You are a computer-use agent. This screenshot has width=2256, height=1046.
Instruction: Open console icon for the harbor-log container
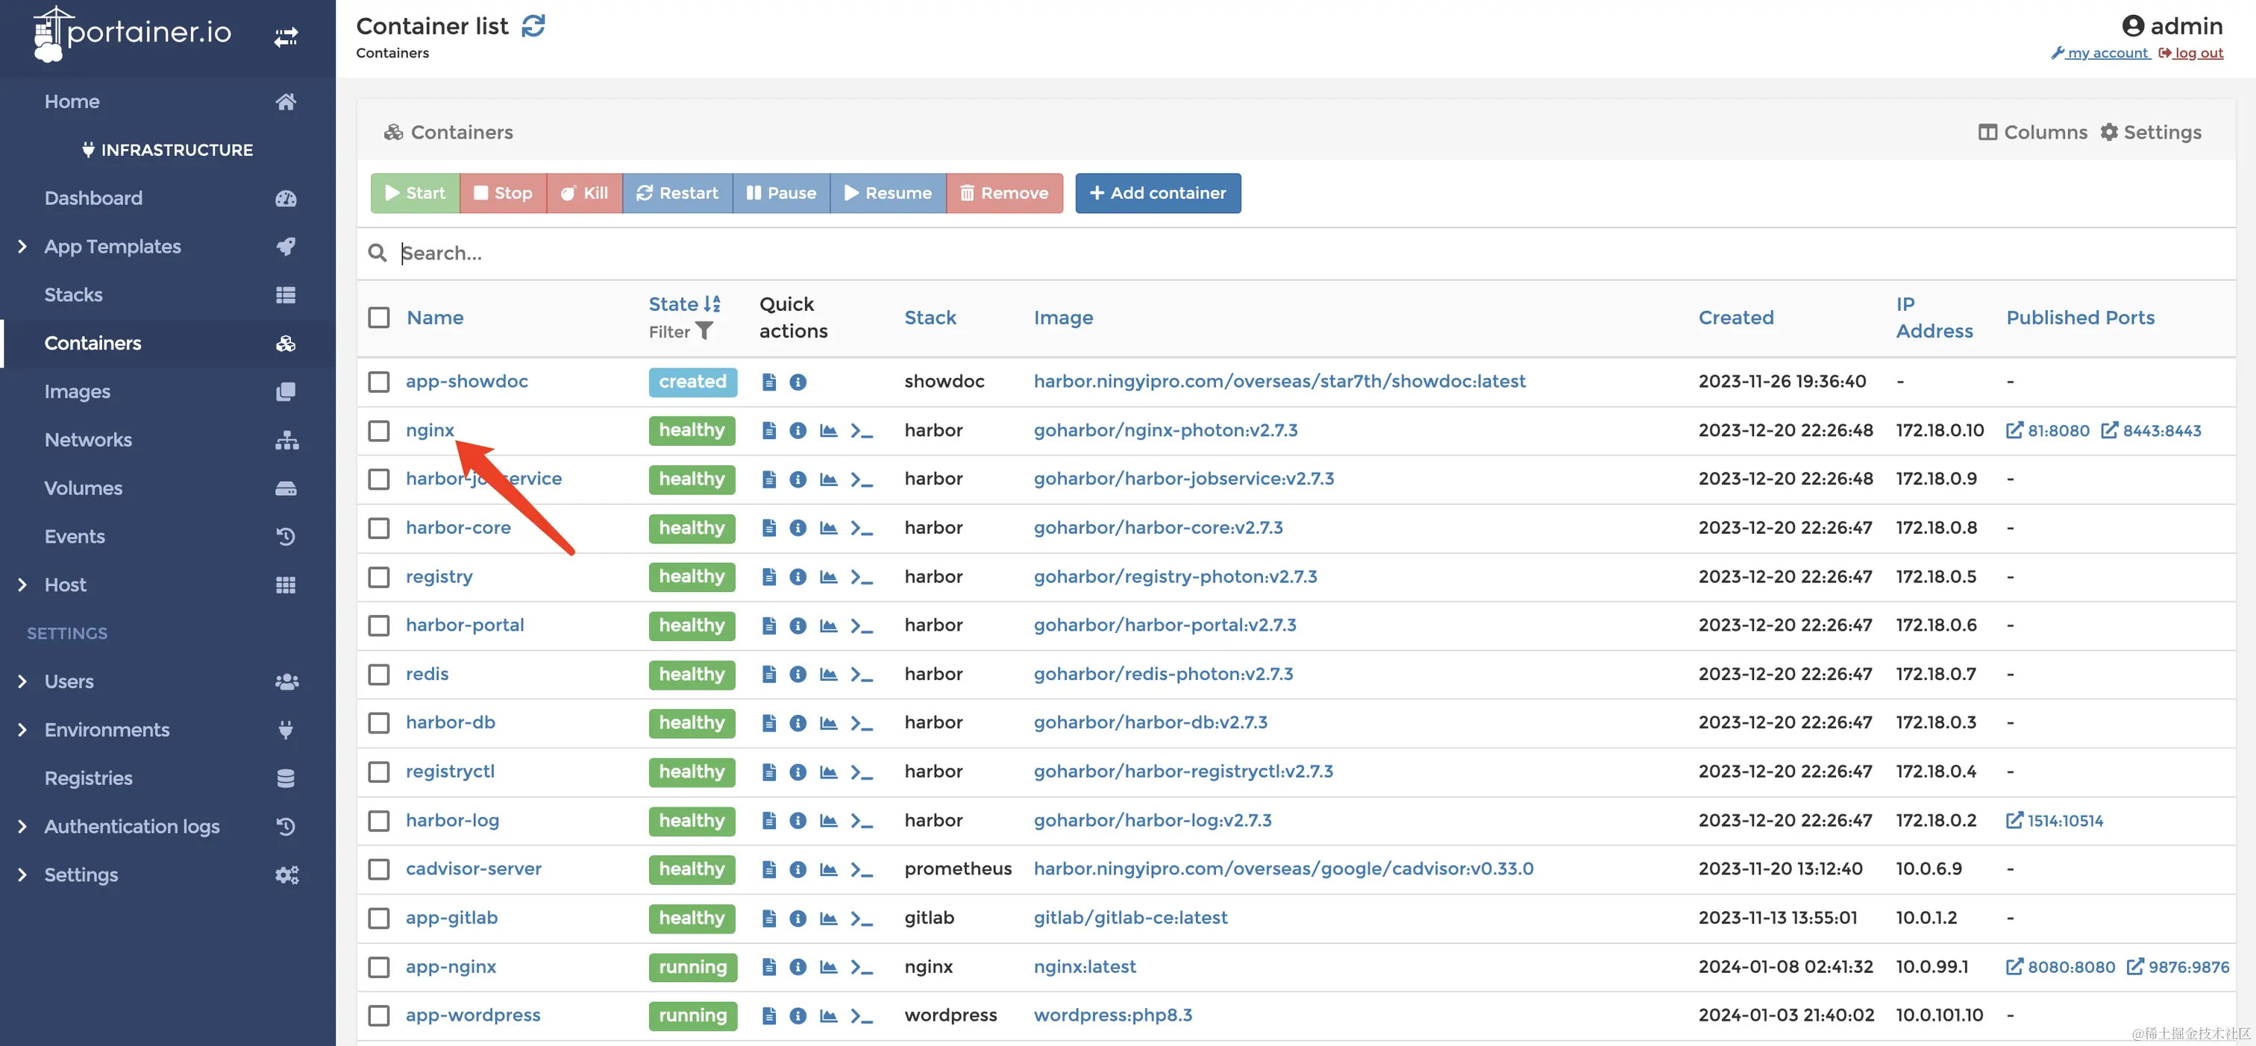coord(862,821)
